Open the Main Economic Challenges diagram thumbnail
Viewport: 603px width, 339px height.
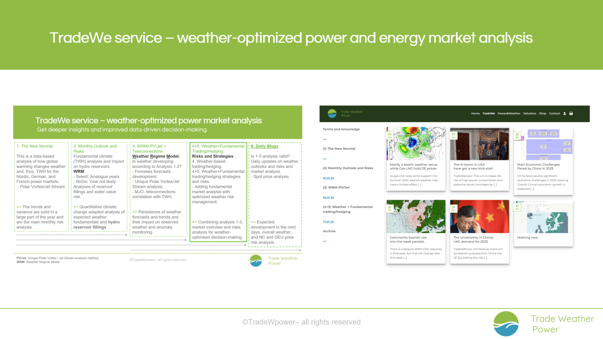point(543,144)
